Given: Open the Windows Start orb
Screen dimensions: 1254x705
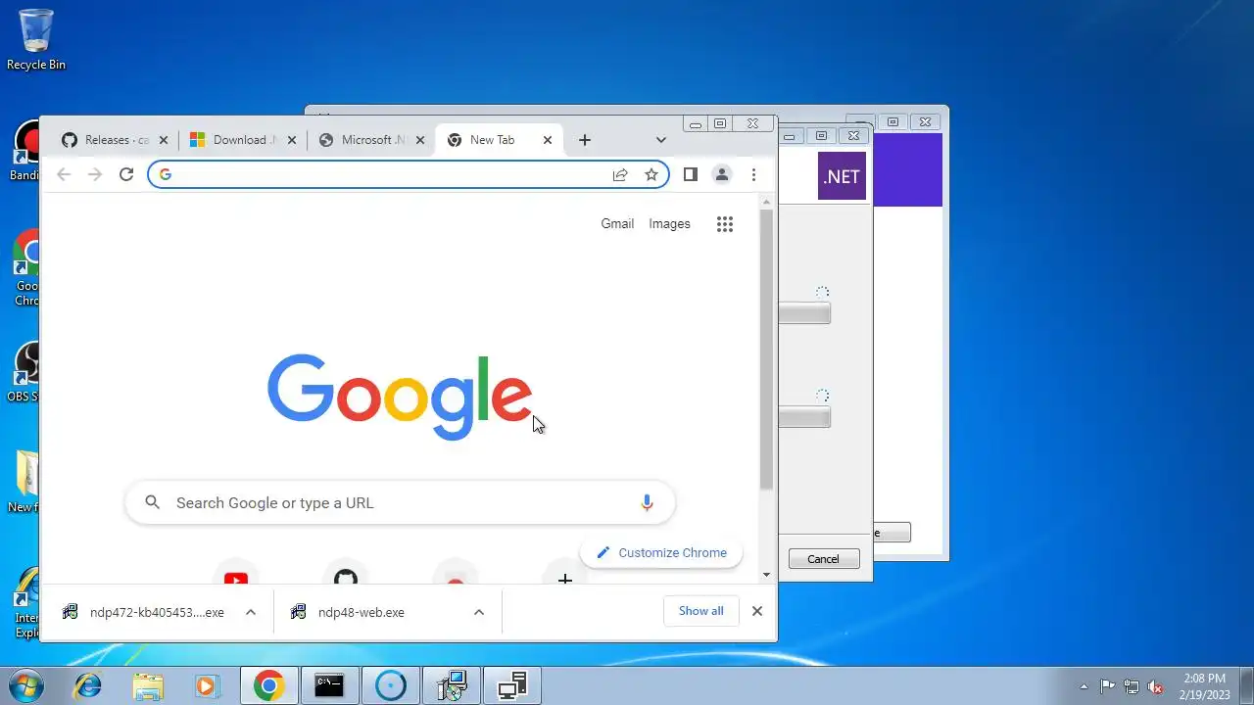Looking at the screenshot, I should click(x=27, y=685).
